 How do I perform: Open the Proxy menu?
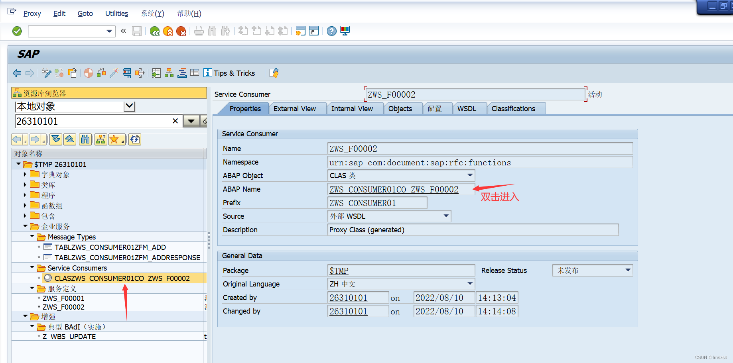(32, 14)
